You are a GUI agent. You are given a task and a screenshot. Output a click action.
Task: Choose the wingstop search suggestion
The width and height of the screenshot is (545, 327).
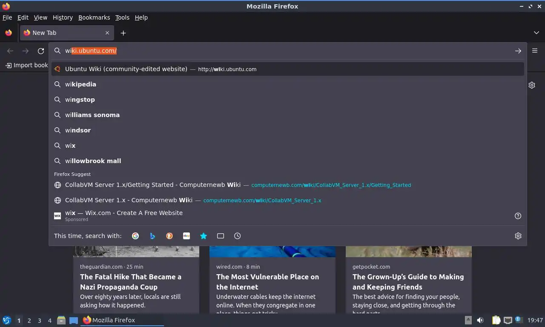coord(288,100)
